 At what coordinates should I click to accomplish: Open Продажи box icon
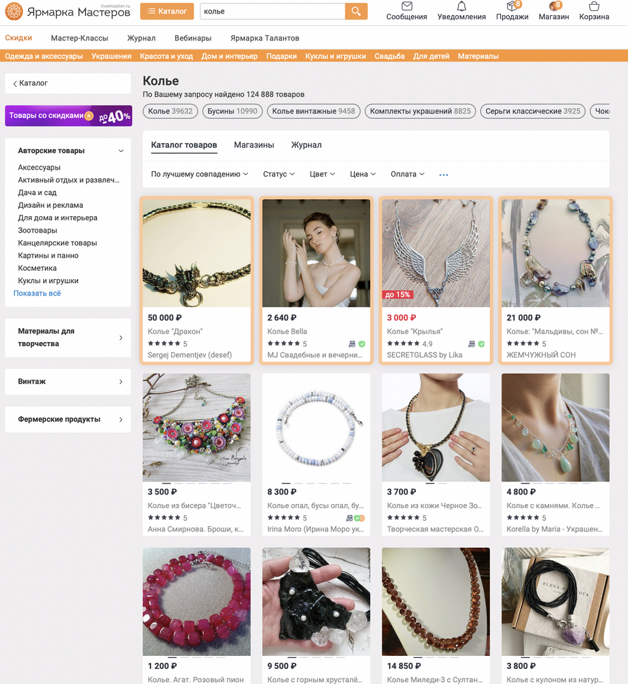(x=512, y=7)
